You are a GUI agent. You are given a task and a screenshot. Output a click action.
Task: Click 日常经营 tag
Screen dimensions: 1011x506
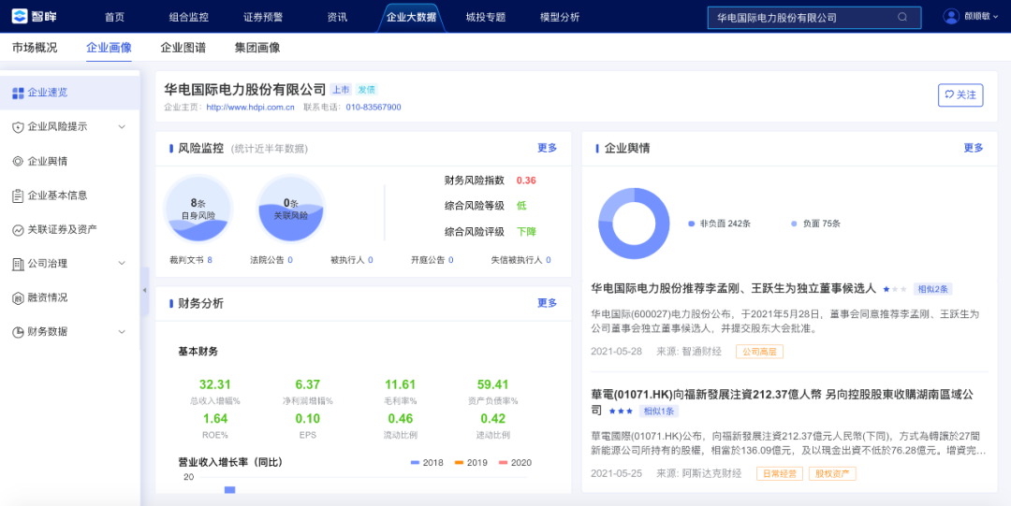coord(780,474)
